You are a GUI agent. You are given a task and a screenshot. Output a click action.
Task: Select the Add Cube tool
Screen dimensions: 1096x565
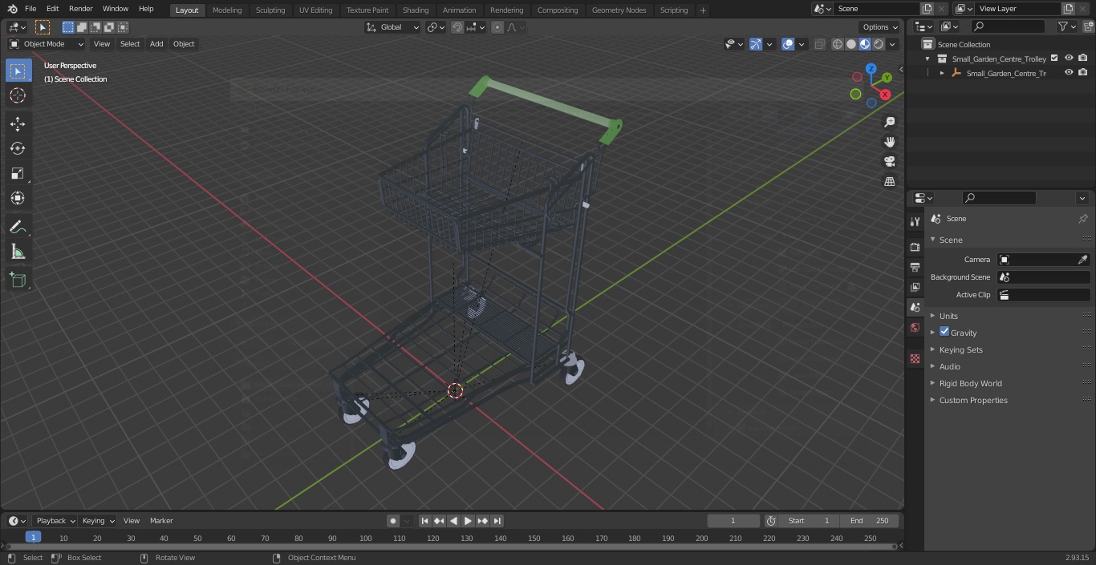point(18,280)
